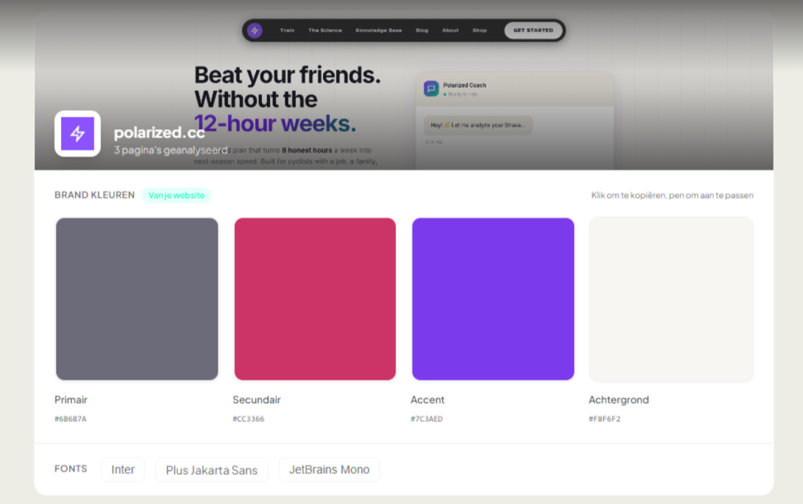Click the 'Primair' label
803x504 pixels.
71,399
